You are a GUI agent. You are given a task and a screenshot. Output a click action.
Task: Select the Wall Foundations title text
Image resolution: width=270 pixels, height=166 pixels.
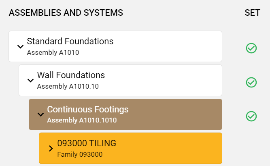(71, 75)
